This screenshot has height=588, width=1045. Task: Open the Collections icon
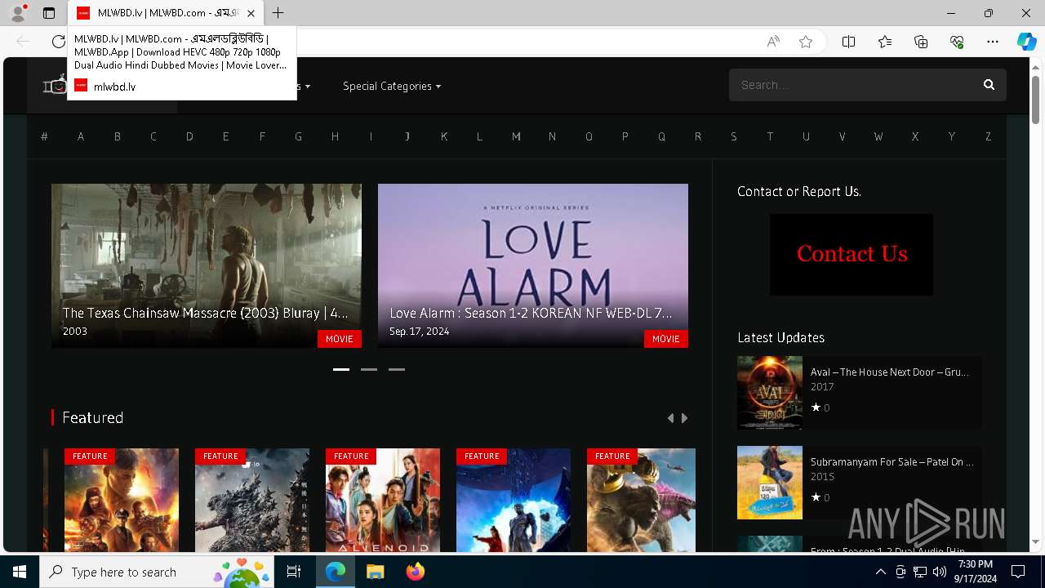921,42
